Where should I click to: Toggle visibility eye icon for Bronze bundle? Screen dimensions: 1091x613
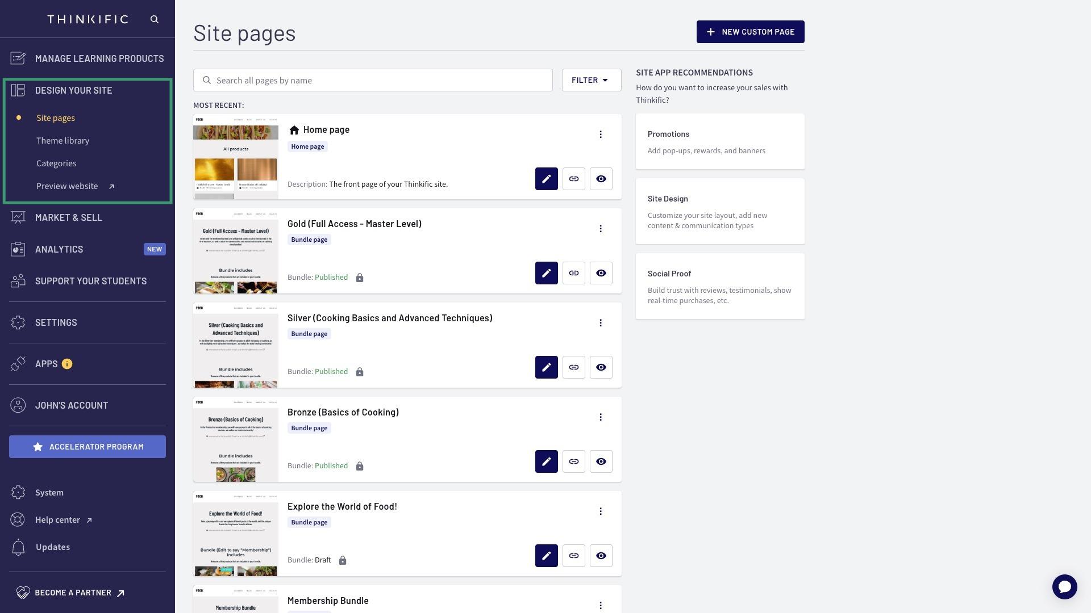pyautogui.click(x=601, y=461)
